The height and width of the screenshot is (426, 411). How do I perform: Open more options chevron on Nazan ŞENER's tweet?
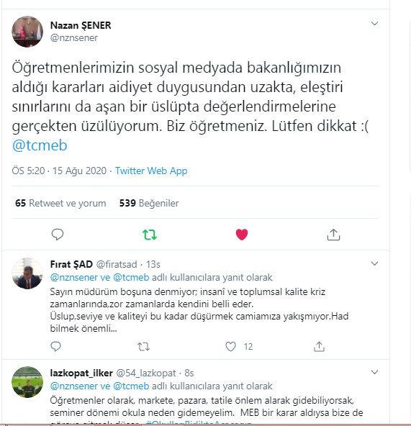(x=374, y=24)
